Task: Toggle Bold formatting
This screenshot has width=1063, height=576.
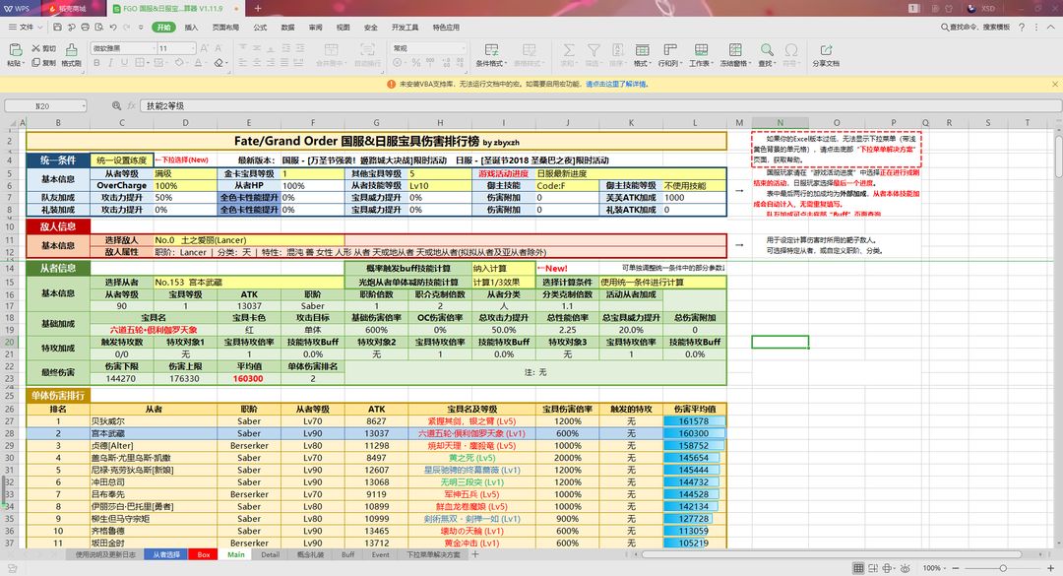Action: click(96, 63)
